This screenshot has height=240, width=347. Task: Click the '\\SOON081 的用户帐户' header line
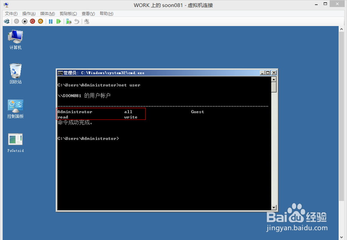coord(84,96)
